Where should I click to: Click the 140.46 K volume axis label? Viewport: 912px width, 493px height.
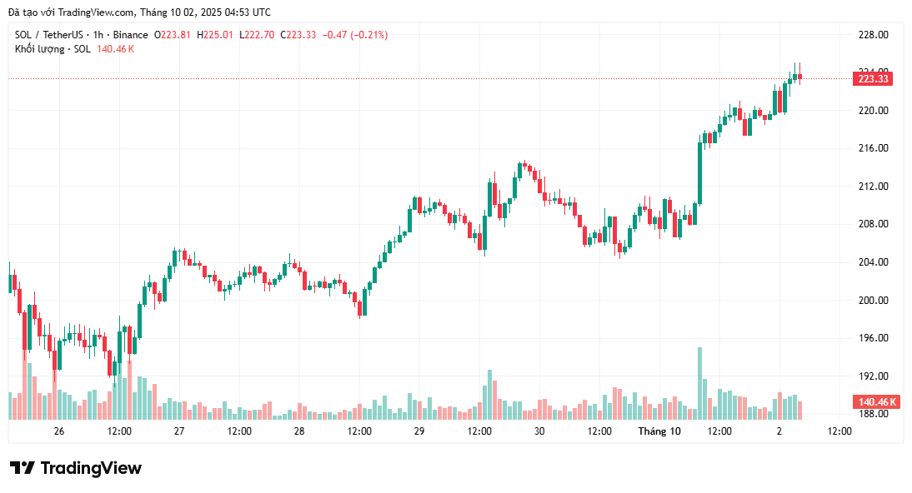tap(878, 401)
